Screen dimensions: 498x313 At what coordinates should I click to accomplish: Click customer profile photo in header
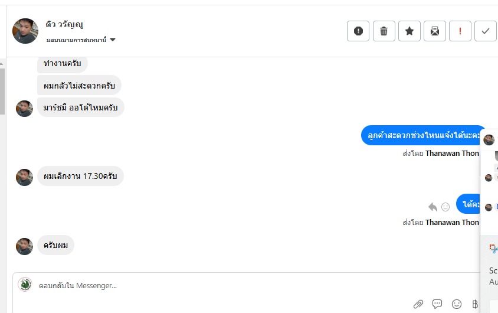25,31
